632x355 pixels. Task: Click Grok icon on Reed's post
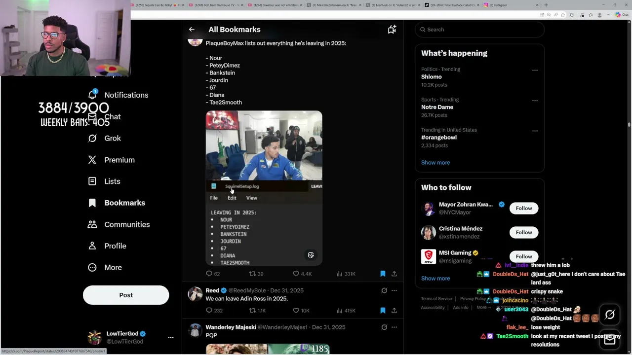coord(384,290)
